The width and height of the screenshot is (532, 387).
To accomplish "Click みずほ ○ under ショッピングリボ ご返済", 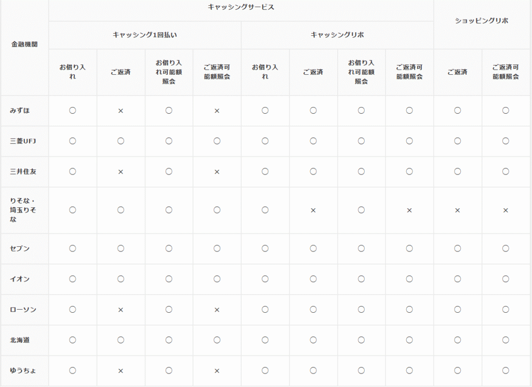I will coord(458,111).
